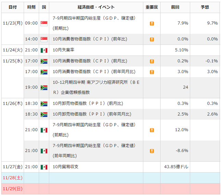Image resolution: width=221 pixels, height=196 pixels.
Task: Click the 7.9% previous value
Action: coord(183,23)
